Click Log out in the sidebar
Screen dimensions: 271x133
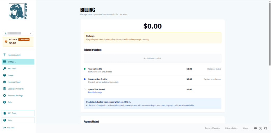pos(9,128)
